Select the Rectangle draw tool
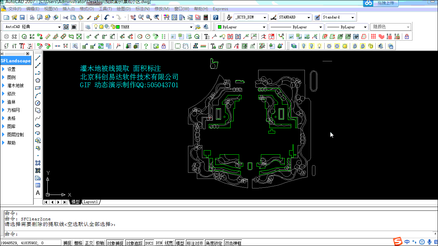Viewport: 438px width, 246px height. coord(38,88)
